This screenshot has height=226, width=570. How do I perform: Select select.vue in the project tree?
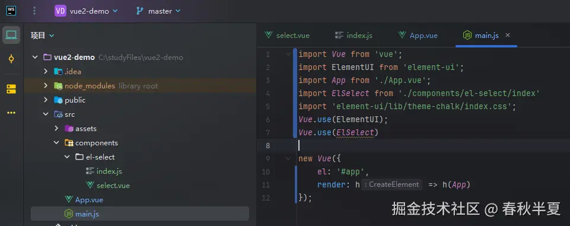pos(113,185)
